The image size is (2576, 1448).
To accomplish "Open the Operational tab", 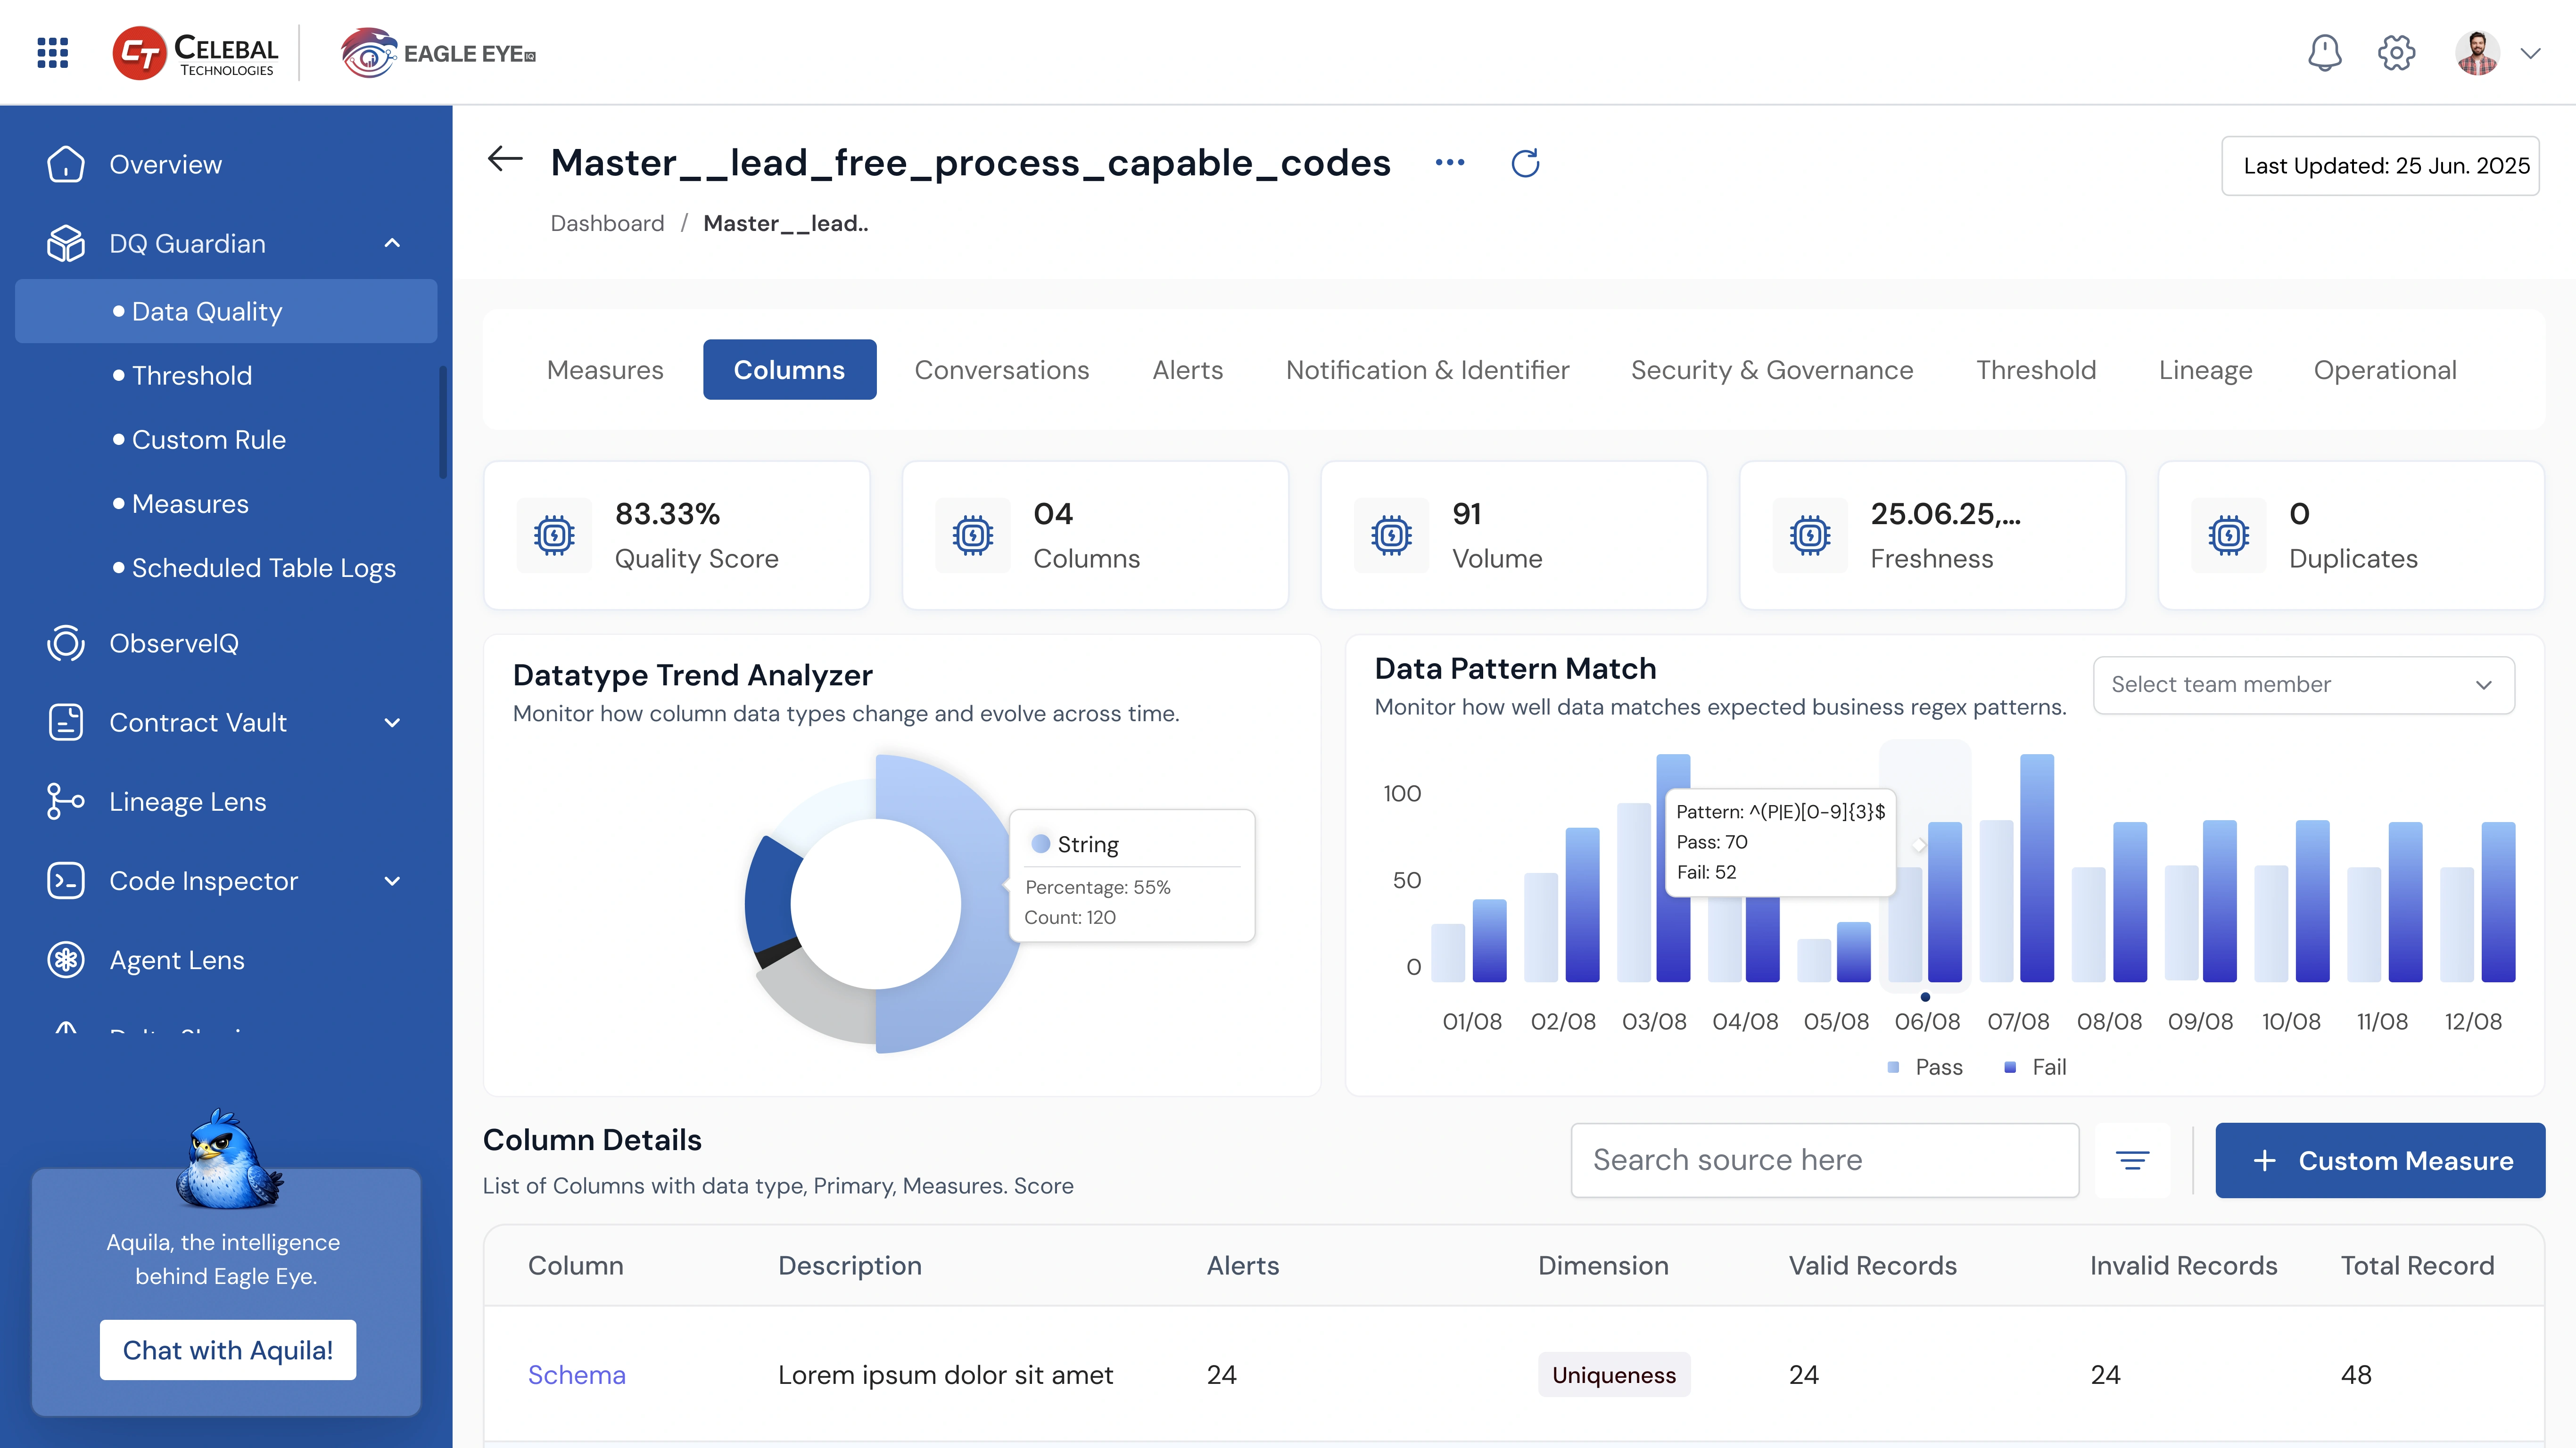I will (2384, 369).
